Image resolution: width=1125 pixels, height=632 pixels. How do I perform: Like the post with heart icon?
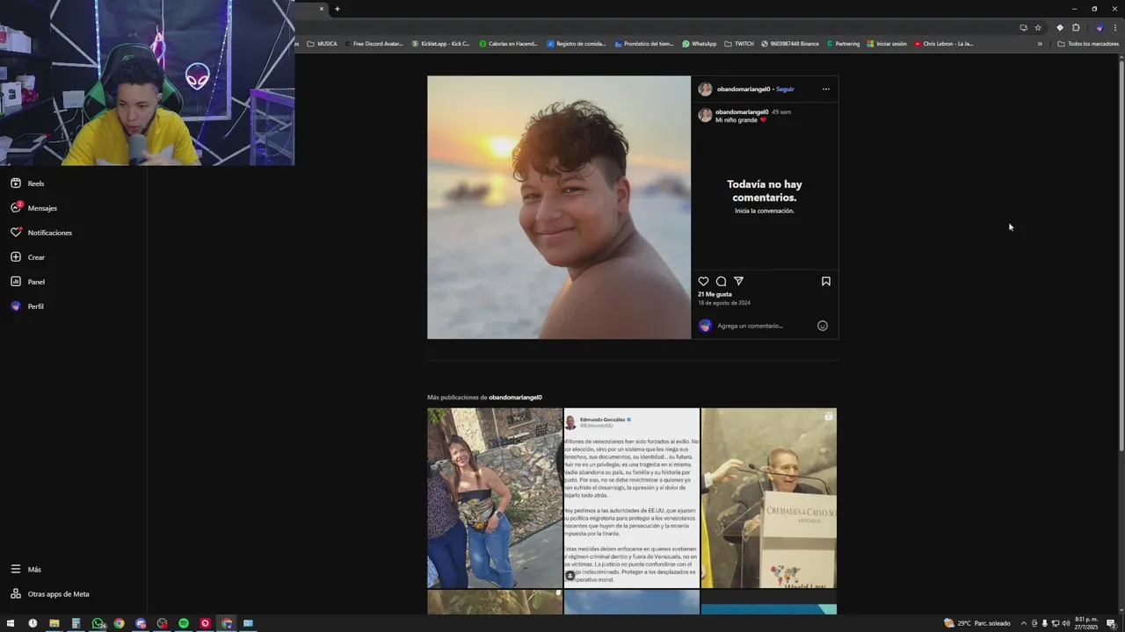click(x=703, y=281)
